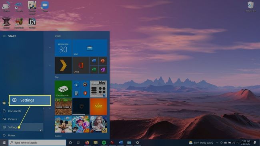Open the PowerPoint small tile
Image resolution: width=260 pixels, height=146 pixels.
103,61
